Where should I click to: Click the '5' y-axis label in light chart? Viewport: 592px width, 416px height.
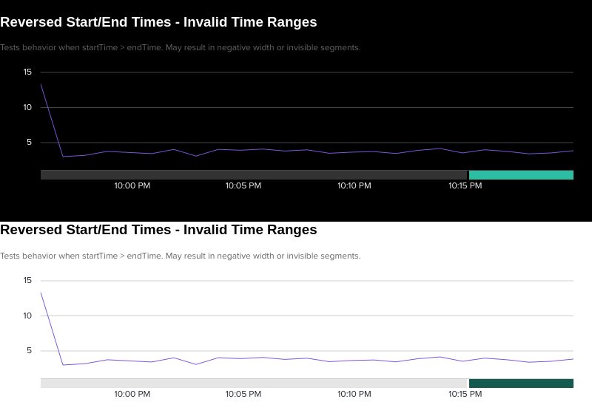click(x=30, y=351)
